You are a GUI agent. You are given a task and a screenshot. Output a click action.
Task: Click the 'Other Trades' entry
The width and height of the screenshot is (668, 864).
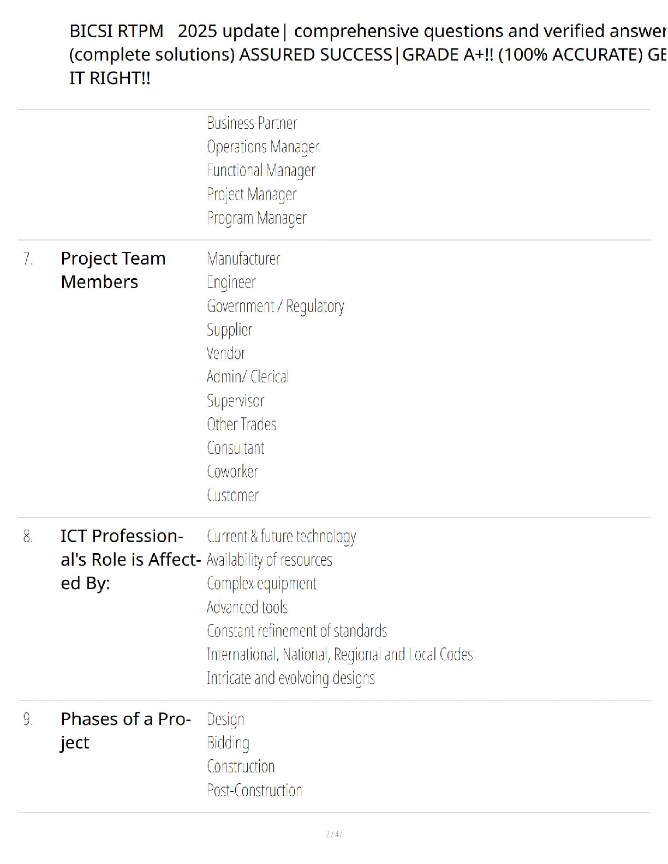tap(241, 424)
